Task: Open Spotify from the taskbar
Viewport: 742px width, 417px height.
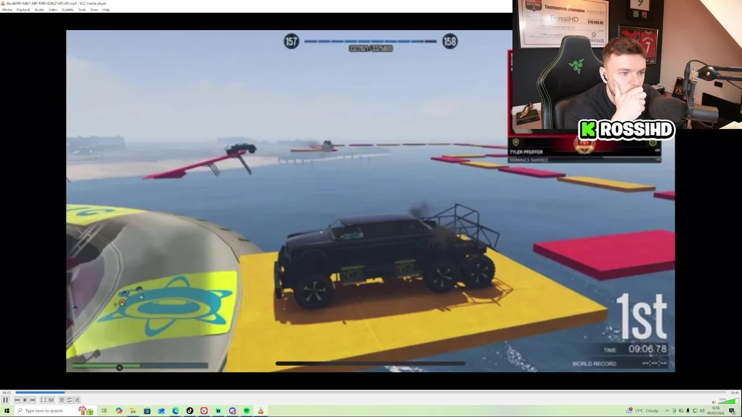Action: (x=246, y=411)
